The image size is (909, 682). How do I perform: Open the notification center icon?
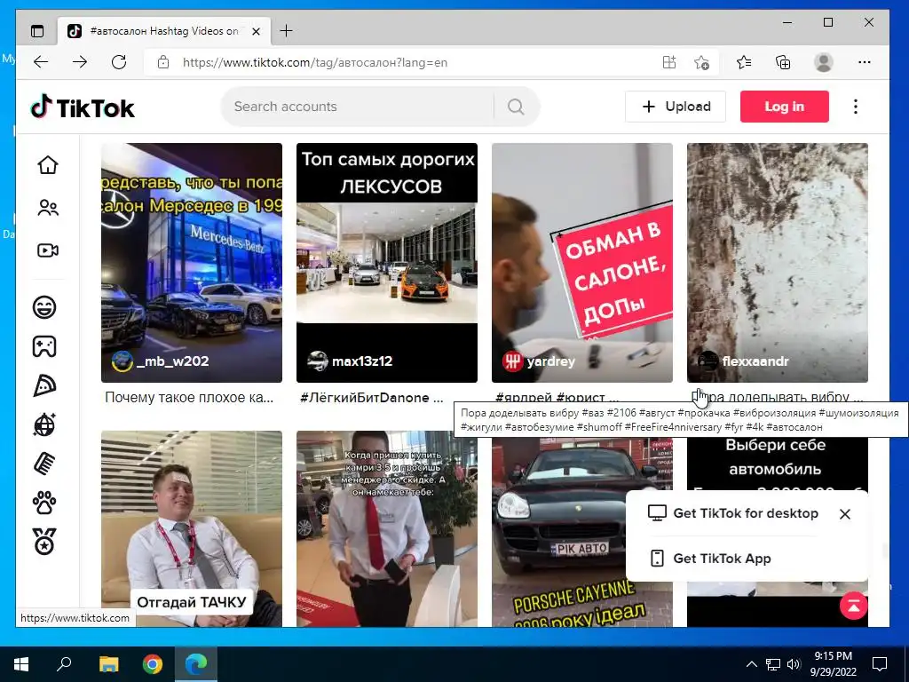click(x=880, y=664)
